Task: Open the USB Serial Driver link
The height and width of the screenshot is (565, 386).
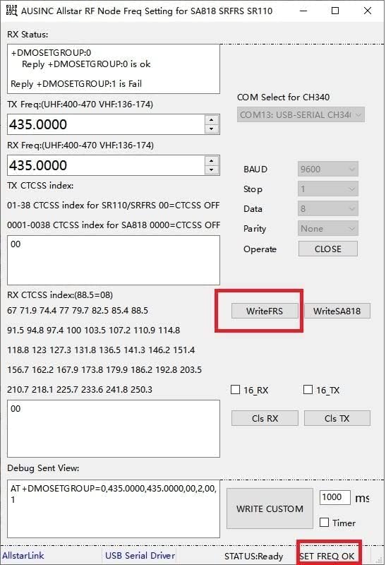Action: 140,555
